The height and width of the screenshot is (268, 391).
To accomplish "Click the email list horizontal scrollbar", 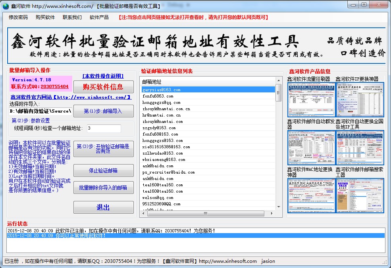I will point(206,213).
